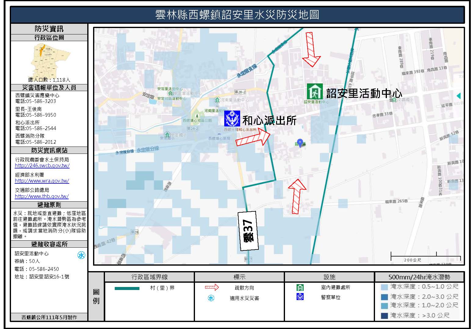Click the 圖例 legend label

click(x=96, y=297)
